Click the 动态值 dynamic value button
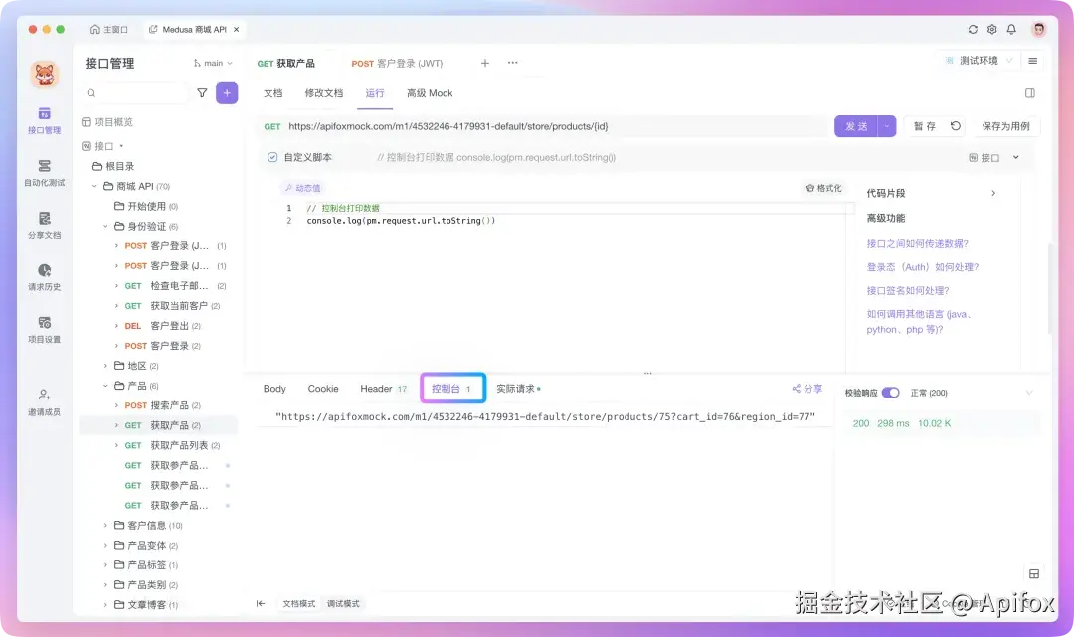Viewport: 1074px width, 637px height. [x=303, y=188]
